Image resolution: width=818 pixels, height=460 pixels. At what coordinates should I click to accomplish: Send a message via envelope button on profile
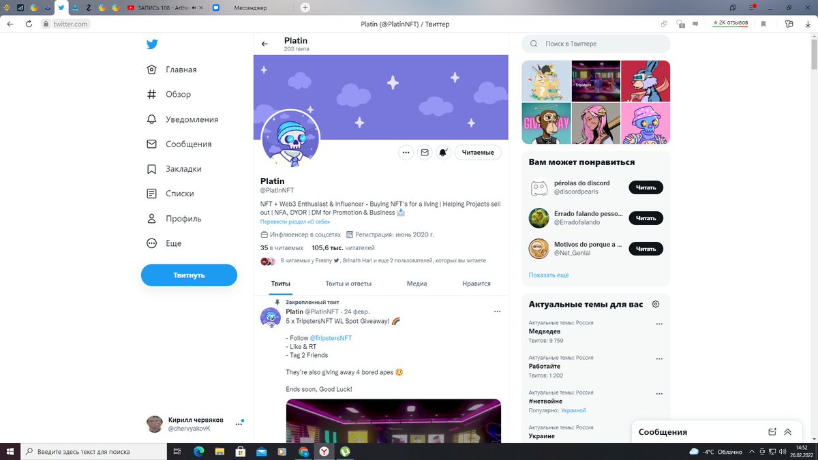pyautogui.click(x=425, y=153)
